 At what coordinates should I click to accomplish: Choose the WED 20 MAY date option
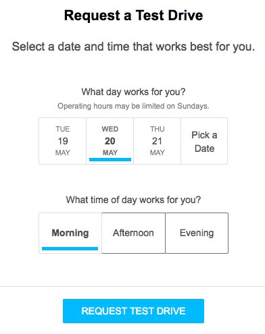tap(110, 141)
